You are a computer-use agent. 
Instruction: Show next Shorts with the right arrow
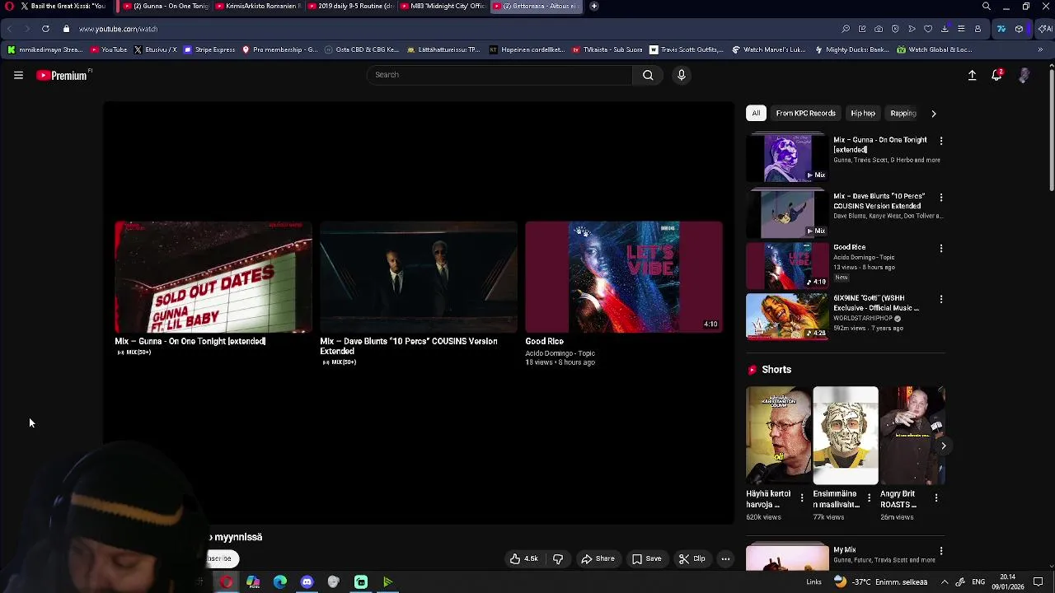pyautogui.click(x=943, y=446)
